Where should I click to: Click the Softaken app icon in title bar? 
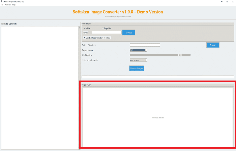(1, 2)
